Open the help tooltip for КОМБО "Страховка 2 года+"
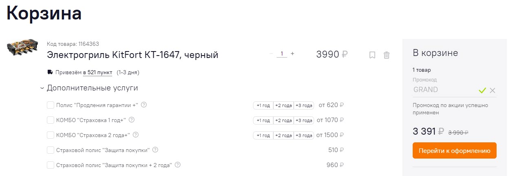This screenshot has height=176, width=508. pos(136,135)
